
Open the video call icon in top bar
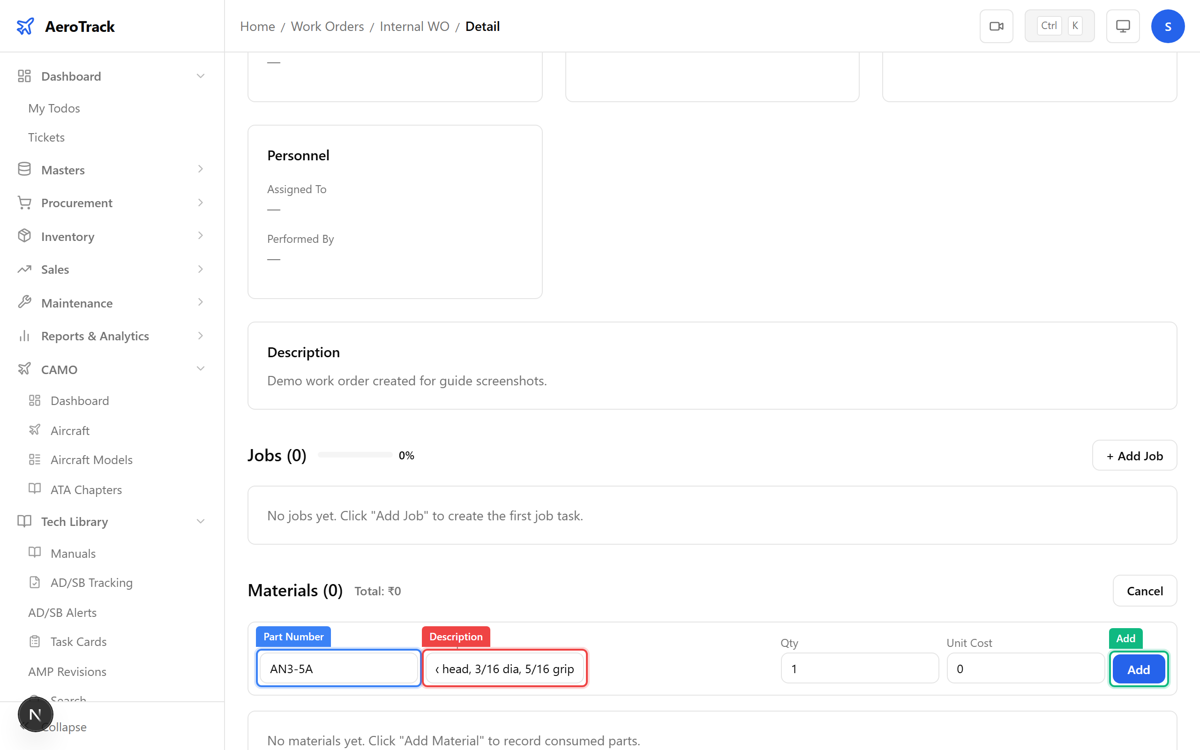coord(996,26)
